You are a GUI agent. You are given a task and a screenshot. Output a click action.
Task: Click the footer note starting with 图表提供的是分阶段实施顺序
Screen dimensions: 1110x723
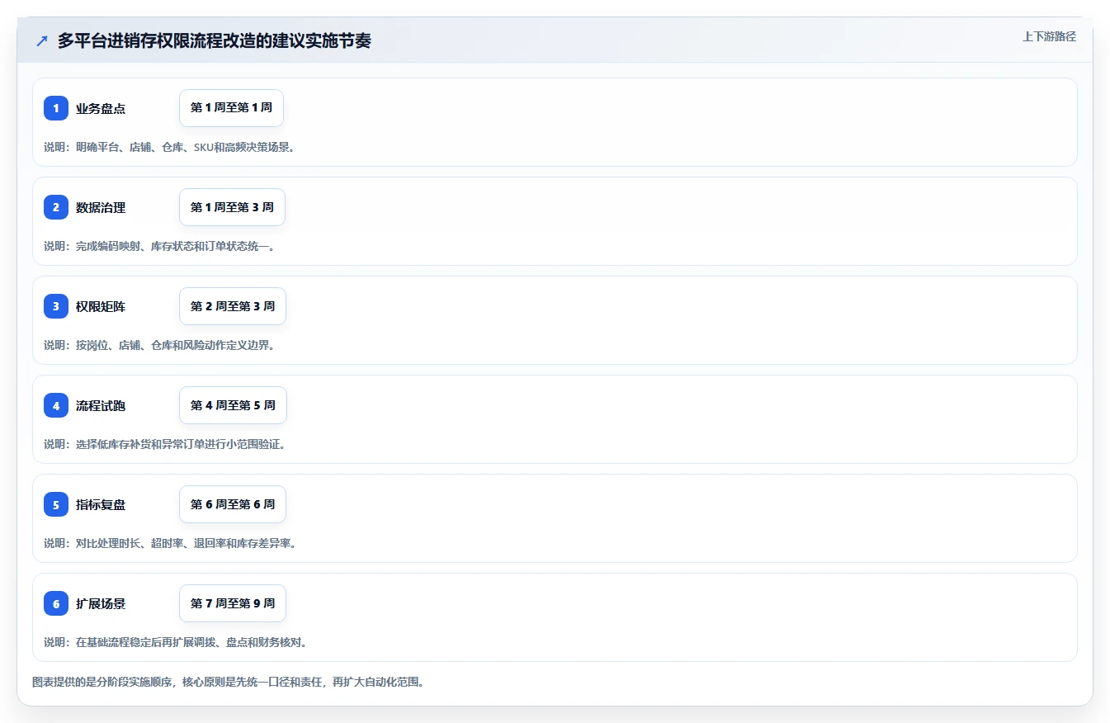(228, 683)
